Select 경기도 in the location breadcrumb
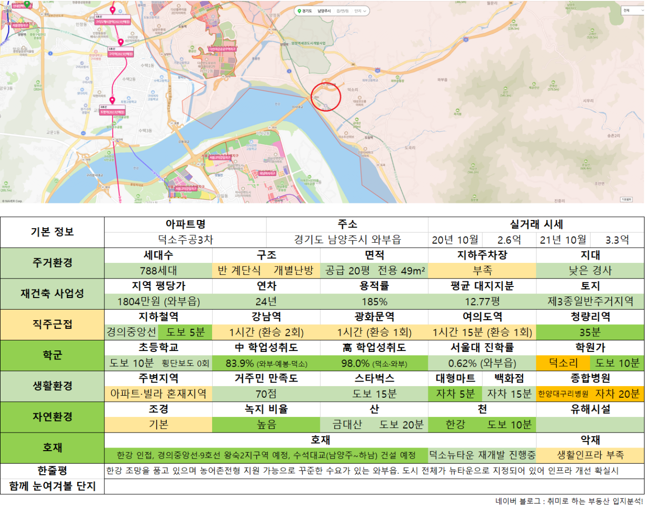The height and width of the screenshot is (506, 645). [x=307, y=11]
